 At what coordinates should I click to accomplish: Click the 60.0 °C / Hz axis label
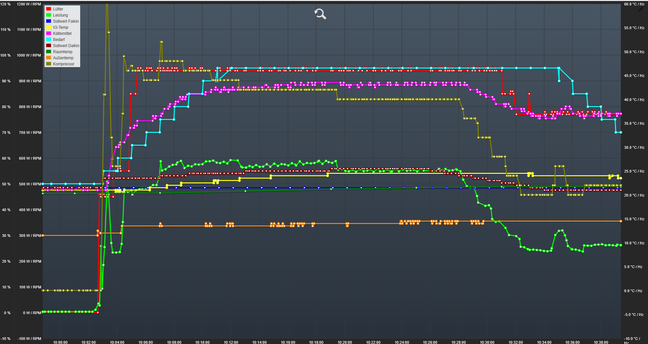click(x=634, y=4)
